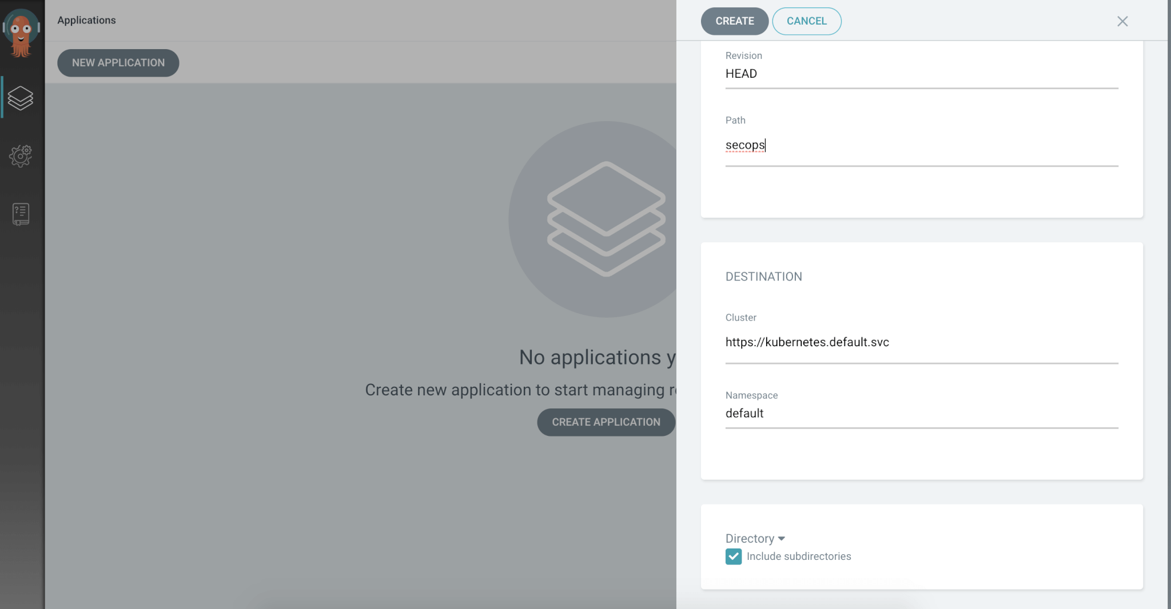Uncheck Include subdirectories checkbox
1171x609 pixels.
734,556
